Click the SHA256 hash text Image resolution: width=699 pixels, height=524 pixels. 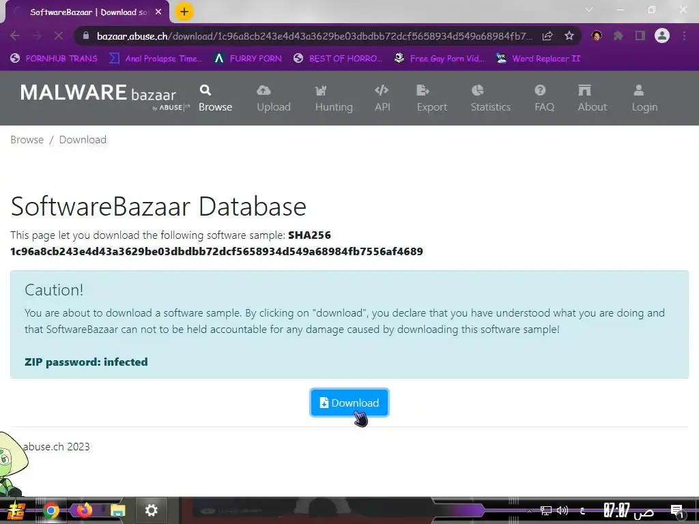coord(216,251)
